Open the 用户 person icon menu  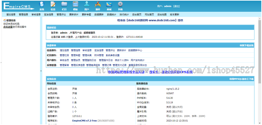tap(87, 6)
